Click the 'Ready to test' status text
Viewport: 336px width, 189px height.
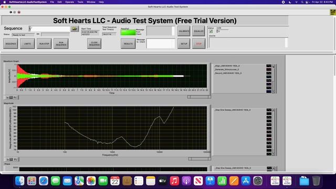[19, 35]
